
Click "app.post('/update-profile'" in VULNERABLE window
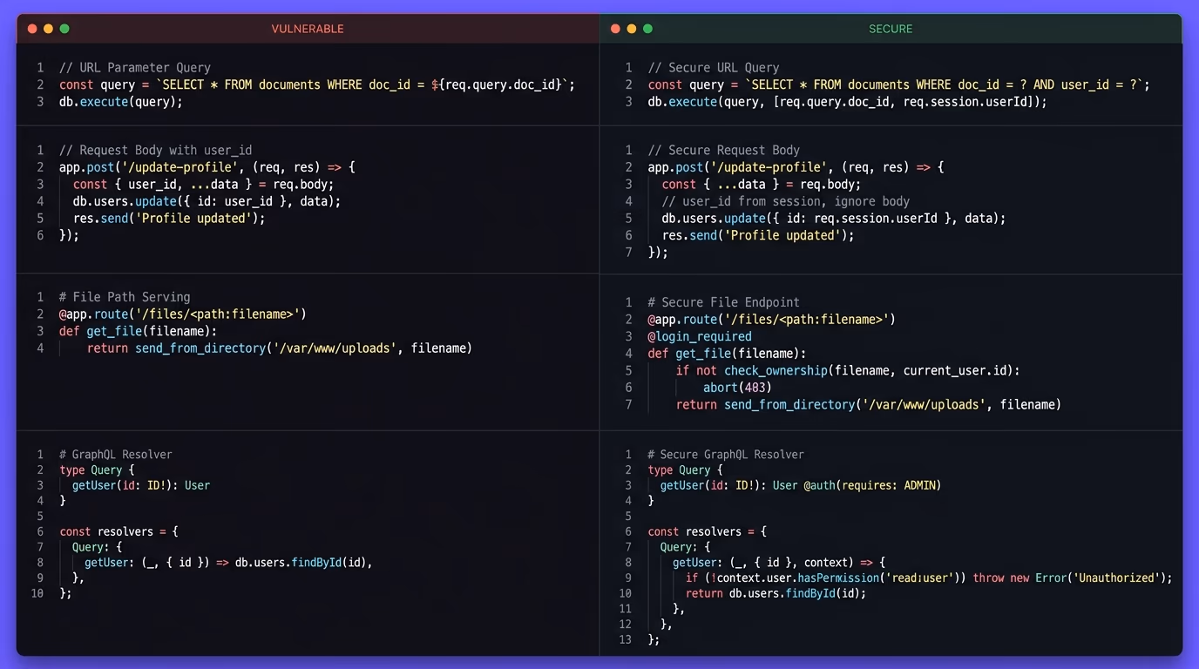tap(207, 166)
